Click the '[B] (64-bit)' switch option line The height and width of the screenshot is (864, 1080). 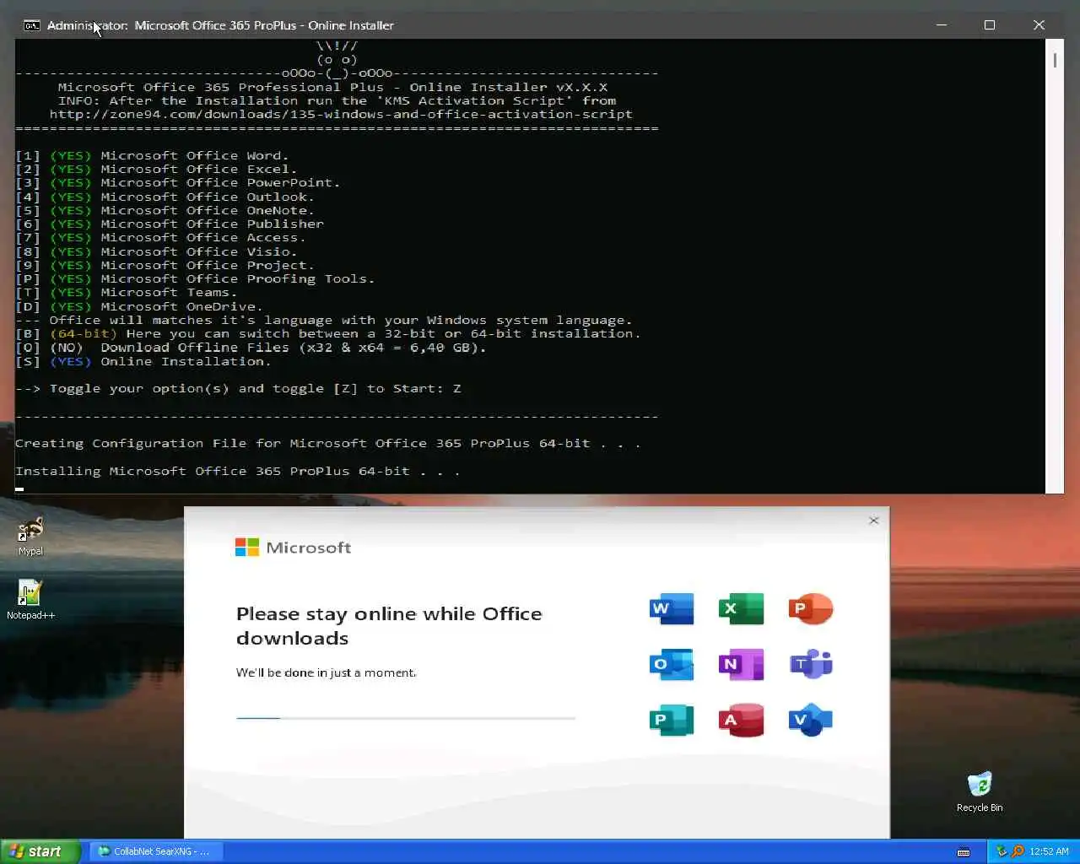[x=328, y=334]
